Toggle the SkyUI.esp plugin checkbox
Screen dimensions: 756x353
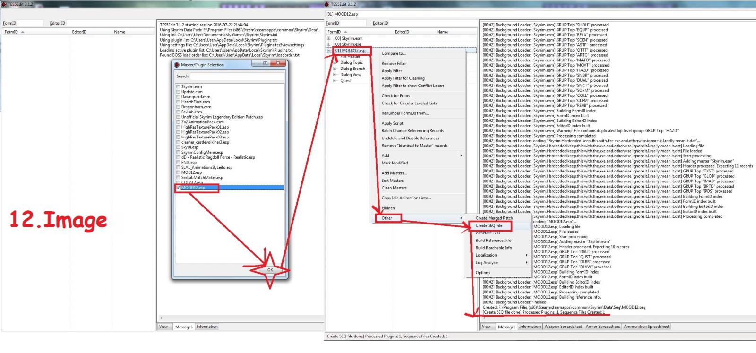pos(178,147)
